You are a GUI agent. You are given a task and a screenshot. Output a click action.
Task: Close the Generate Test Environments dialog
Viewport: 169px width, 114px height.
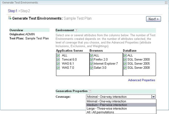coord(166,3)
